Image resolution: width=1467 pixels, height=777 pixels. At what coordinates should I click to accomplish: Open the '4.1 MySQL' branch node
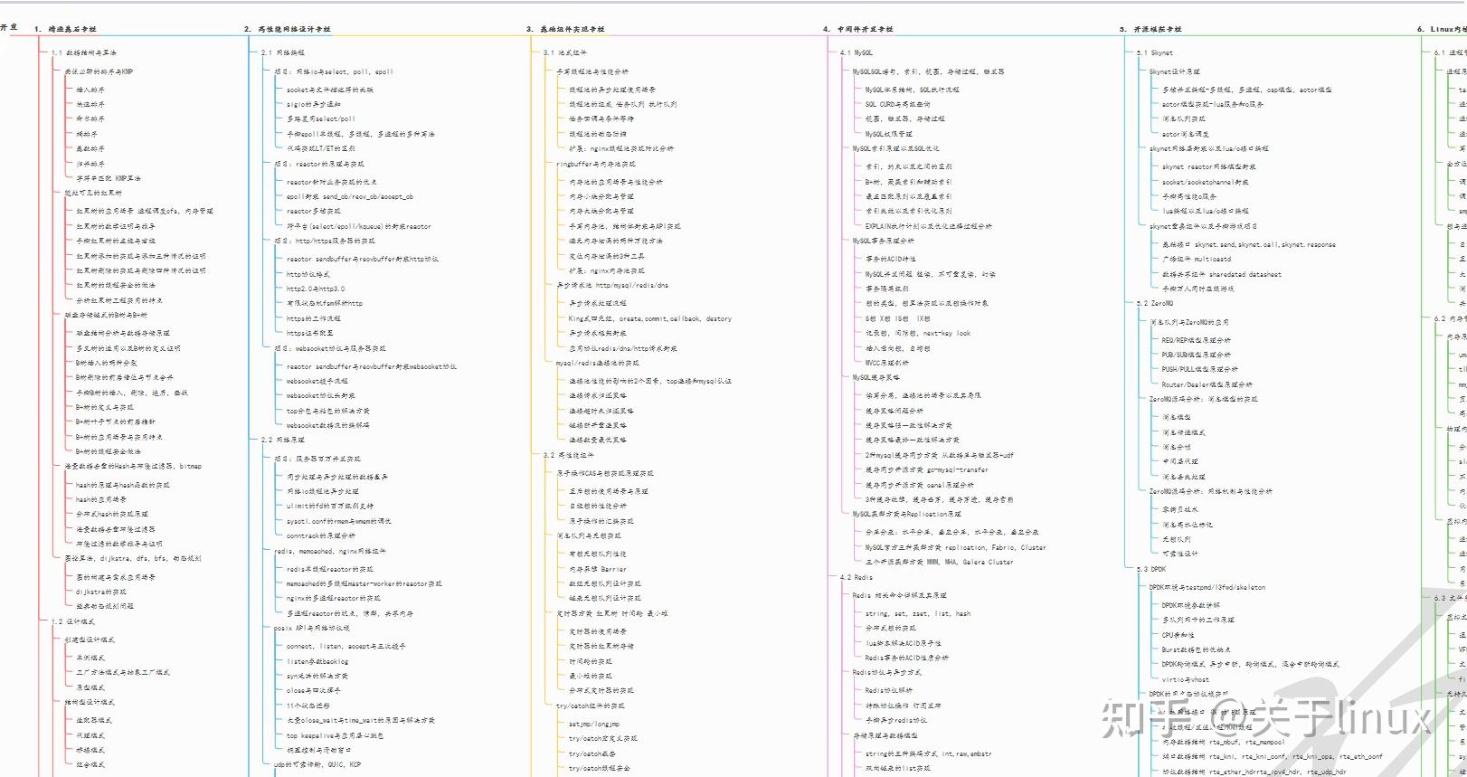(857, 52)
